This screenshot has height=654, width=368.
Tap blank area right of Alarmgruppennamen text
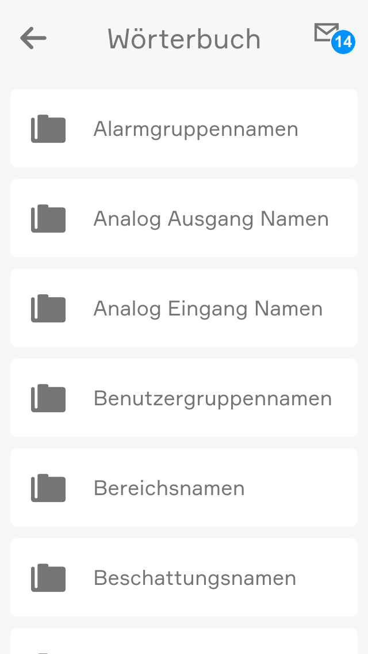click(328, 129)
